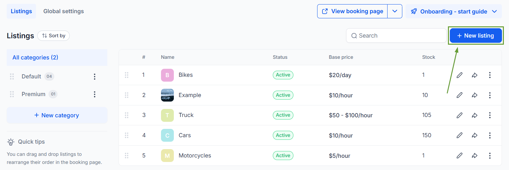Open more options for Premium category
The width and height of the screenshot is (509, 170).
pyautogui.click(x=94, y=94)
